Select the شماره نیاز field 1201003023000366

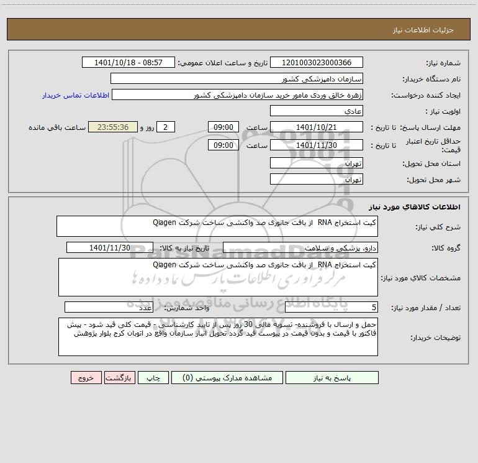(x=317, y=62)
